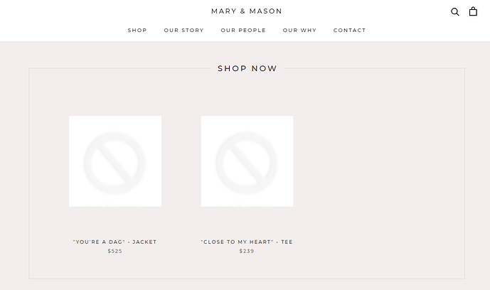Click the tee's no-image placeholder symbol
The image size is (490, 290).
pos(247,162)
